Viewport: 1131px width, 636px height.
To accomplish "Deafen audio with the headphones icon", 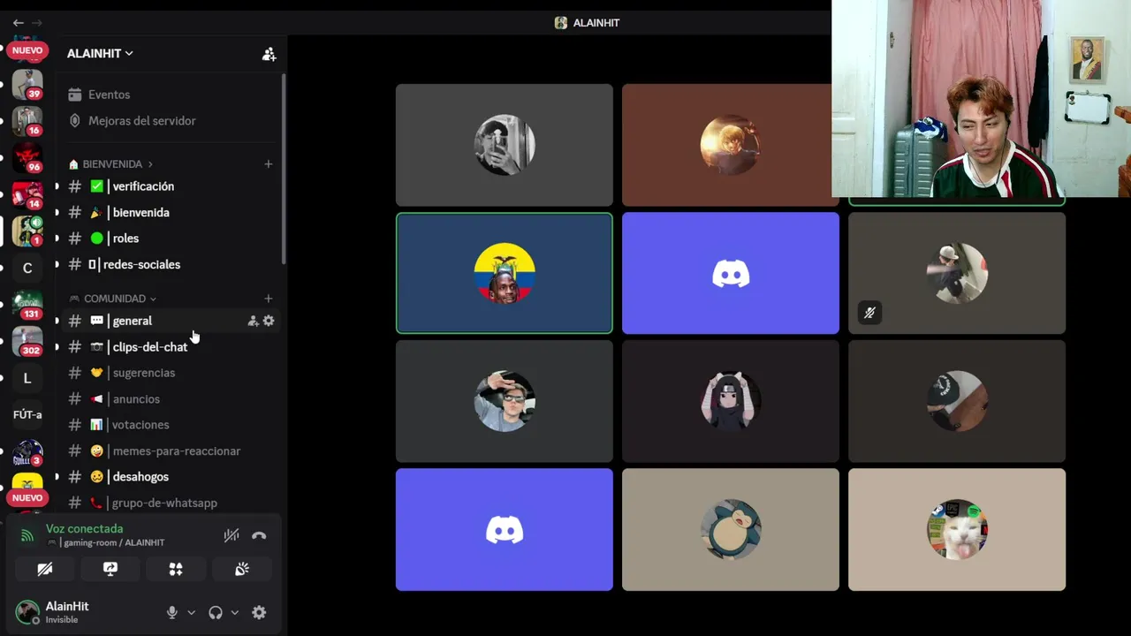I will (215, 612).
